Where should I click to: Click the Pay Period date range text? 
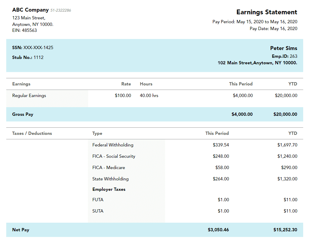coord(255,22)
